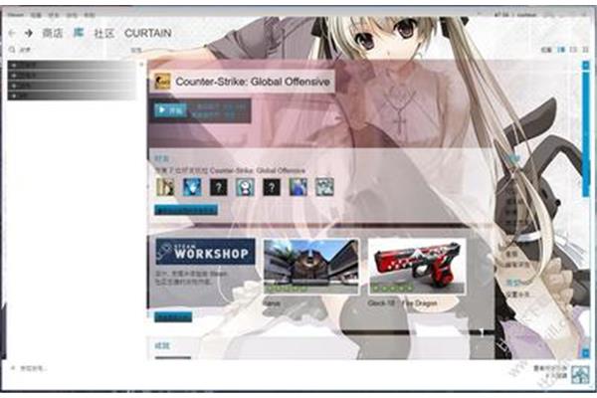Screen dimensions: 597x398
Task: Go back with the left arrow
Action: (12, 33)
